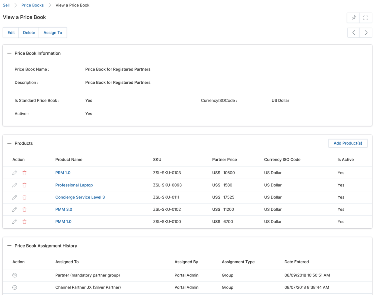Screen dimensions: 374x295
Task: Go to next record arrow
Action: [x=366, y=33]
